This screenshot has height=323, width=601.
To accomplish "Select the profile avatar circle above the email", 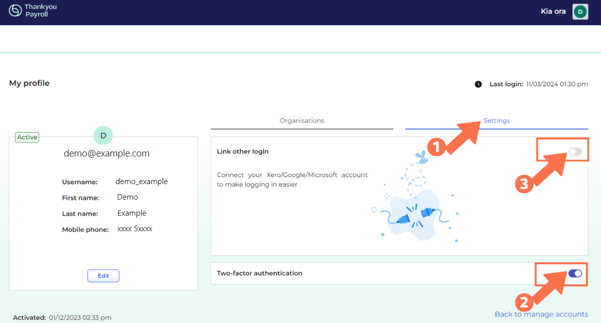I will click(103, 135).
